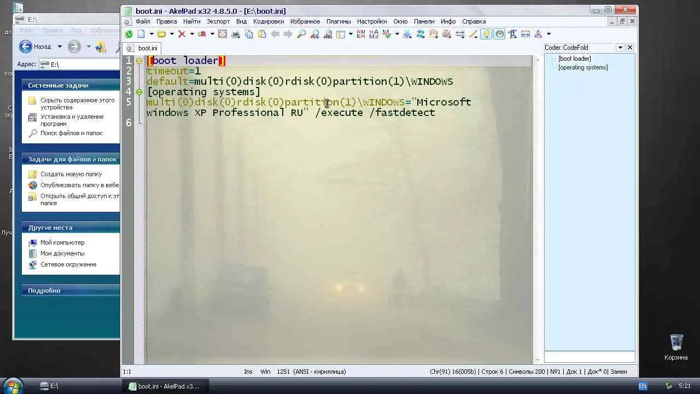Click Создать новую папку link
Screen dimensions: 700x394
pos(71,174)
